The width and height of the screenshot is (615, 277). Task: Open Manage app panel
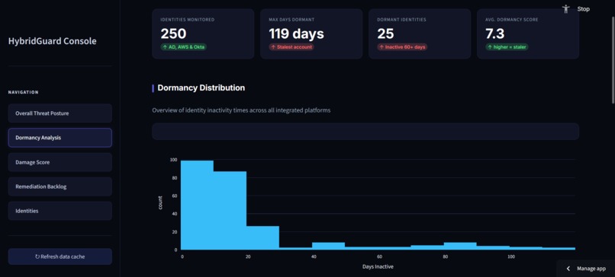click(586, 269)
